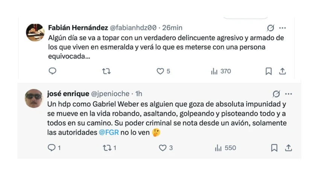
Task: Bookmark Fabián Hernández's tweet
Action: point(268,71)
